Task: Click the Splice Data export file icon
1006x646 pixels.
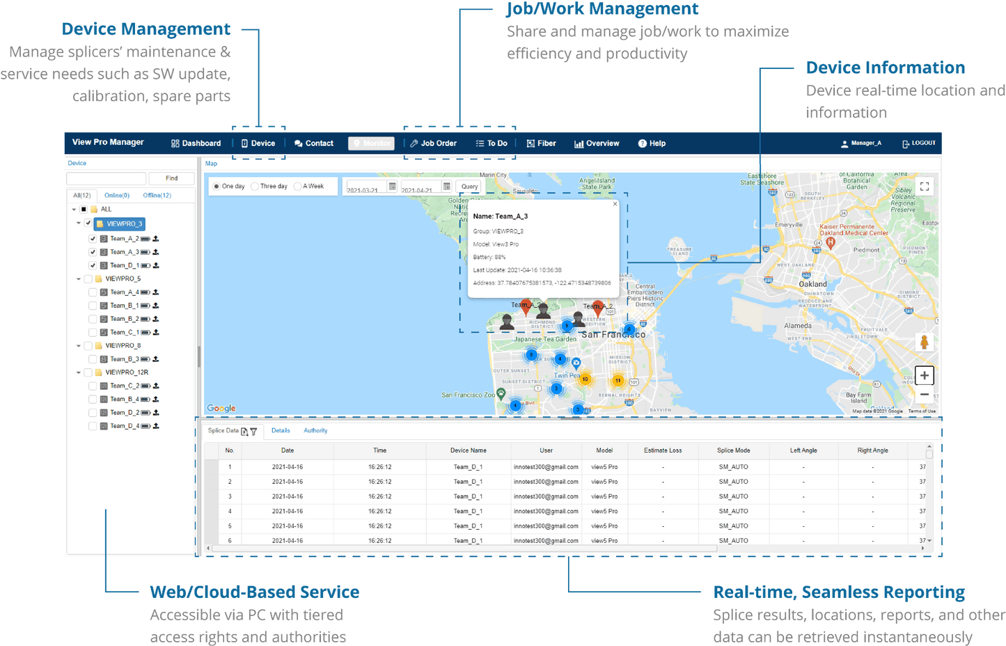Action: [244, 432]
